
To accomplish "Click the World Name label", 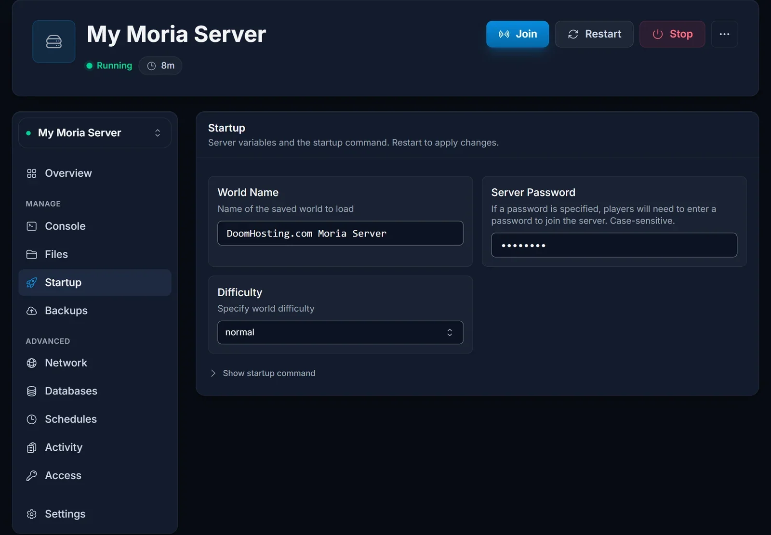I will (x=248, y=193).
